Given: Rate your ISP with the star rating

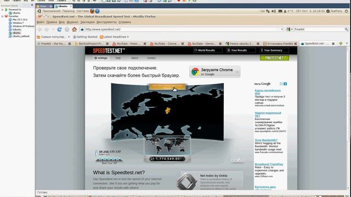Looking at the screenshot, I should [x=109, y=159].
